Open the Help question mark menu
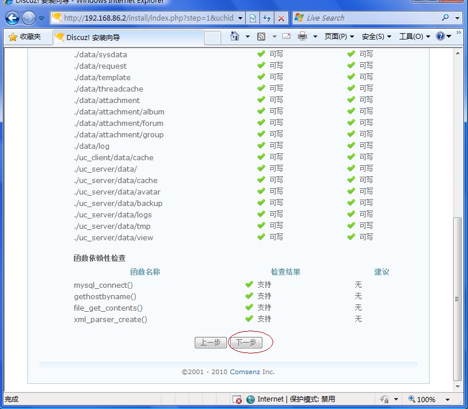Image resolution: width=468 pixels, height=409 pixels. [443, 37]
